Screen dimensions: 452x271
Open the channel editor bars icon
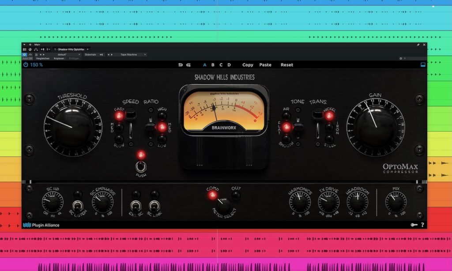click(25, 49)
